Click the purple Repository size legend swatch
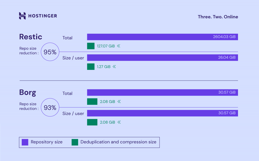 25,142
